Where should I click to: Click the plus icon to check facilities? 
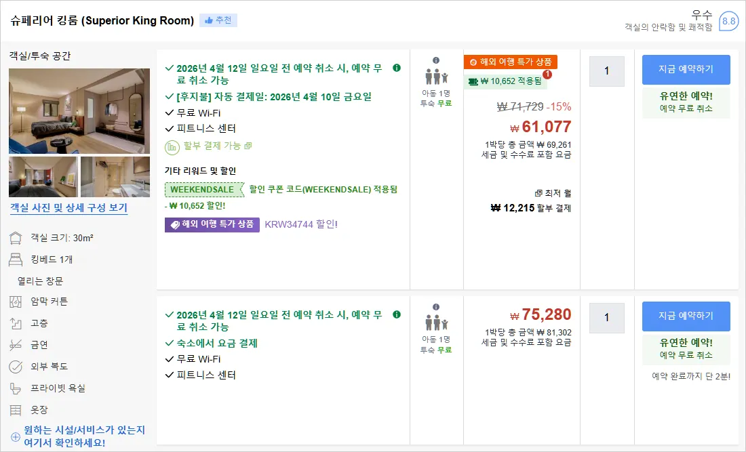(x=15, y=437)
